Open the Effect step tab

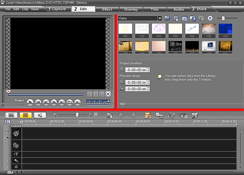point(107,9)
